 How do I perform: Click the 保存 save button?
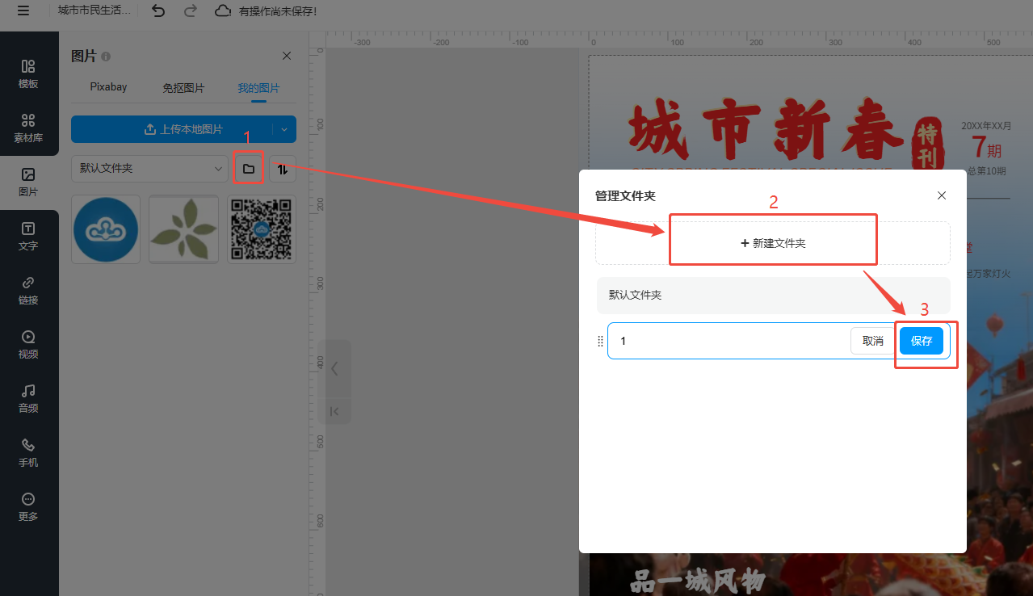coord(921,341)
